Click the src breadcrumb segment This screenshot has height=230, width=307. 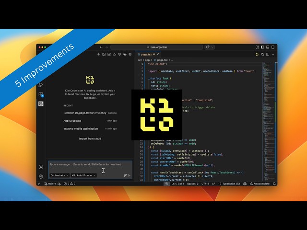(140, 60)
